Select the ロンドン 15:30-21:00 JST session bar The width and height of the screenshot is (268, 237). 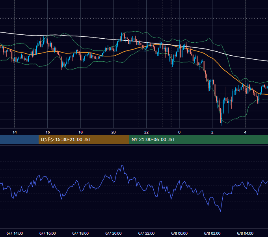coord(84,139)
